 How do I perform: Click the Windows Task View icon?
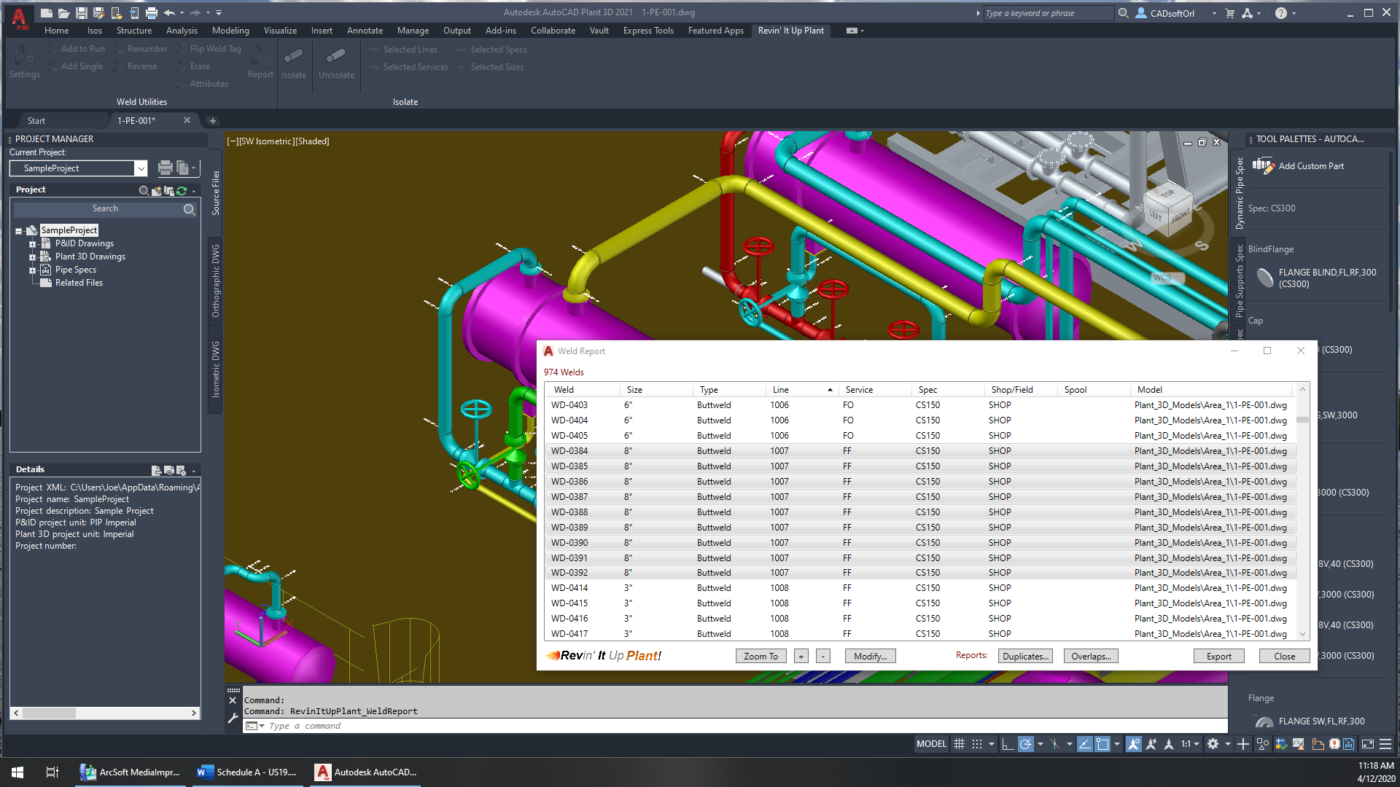[52, 772]
